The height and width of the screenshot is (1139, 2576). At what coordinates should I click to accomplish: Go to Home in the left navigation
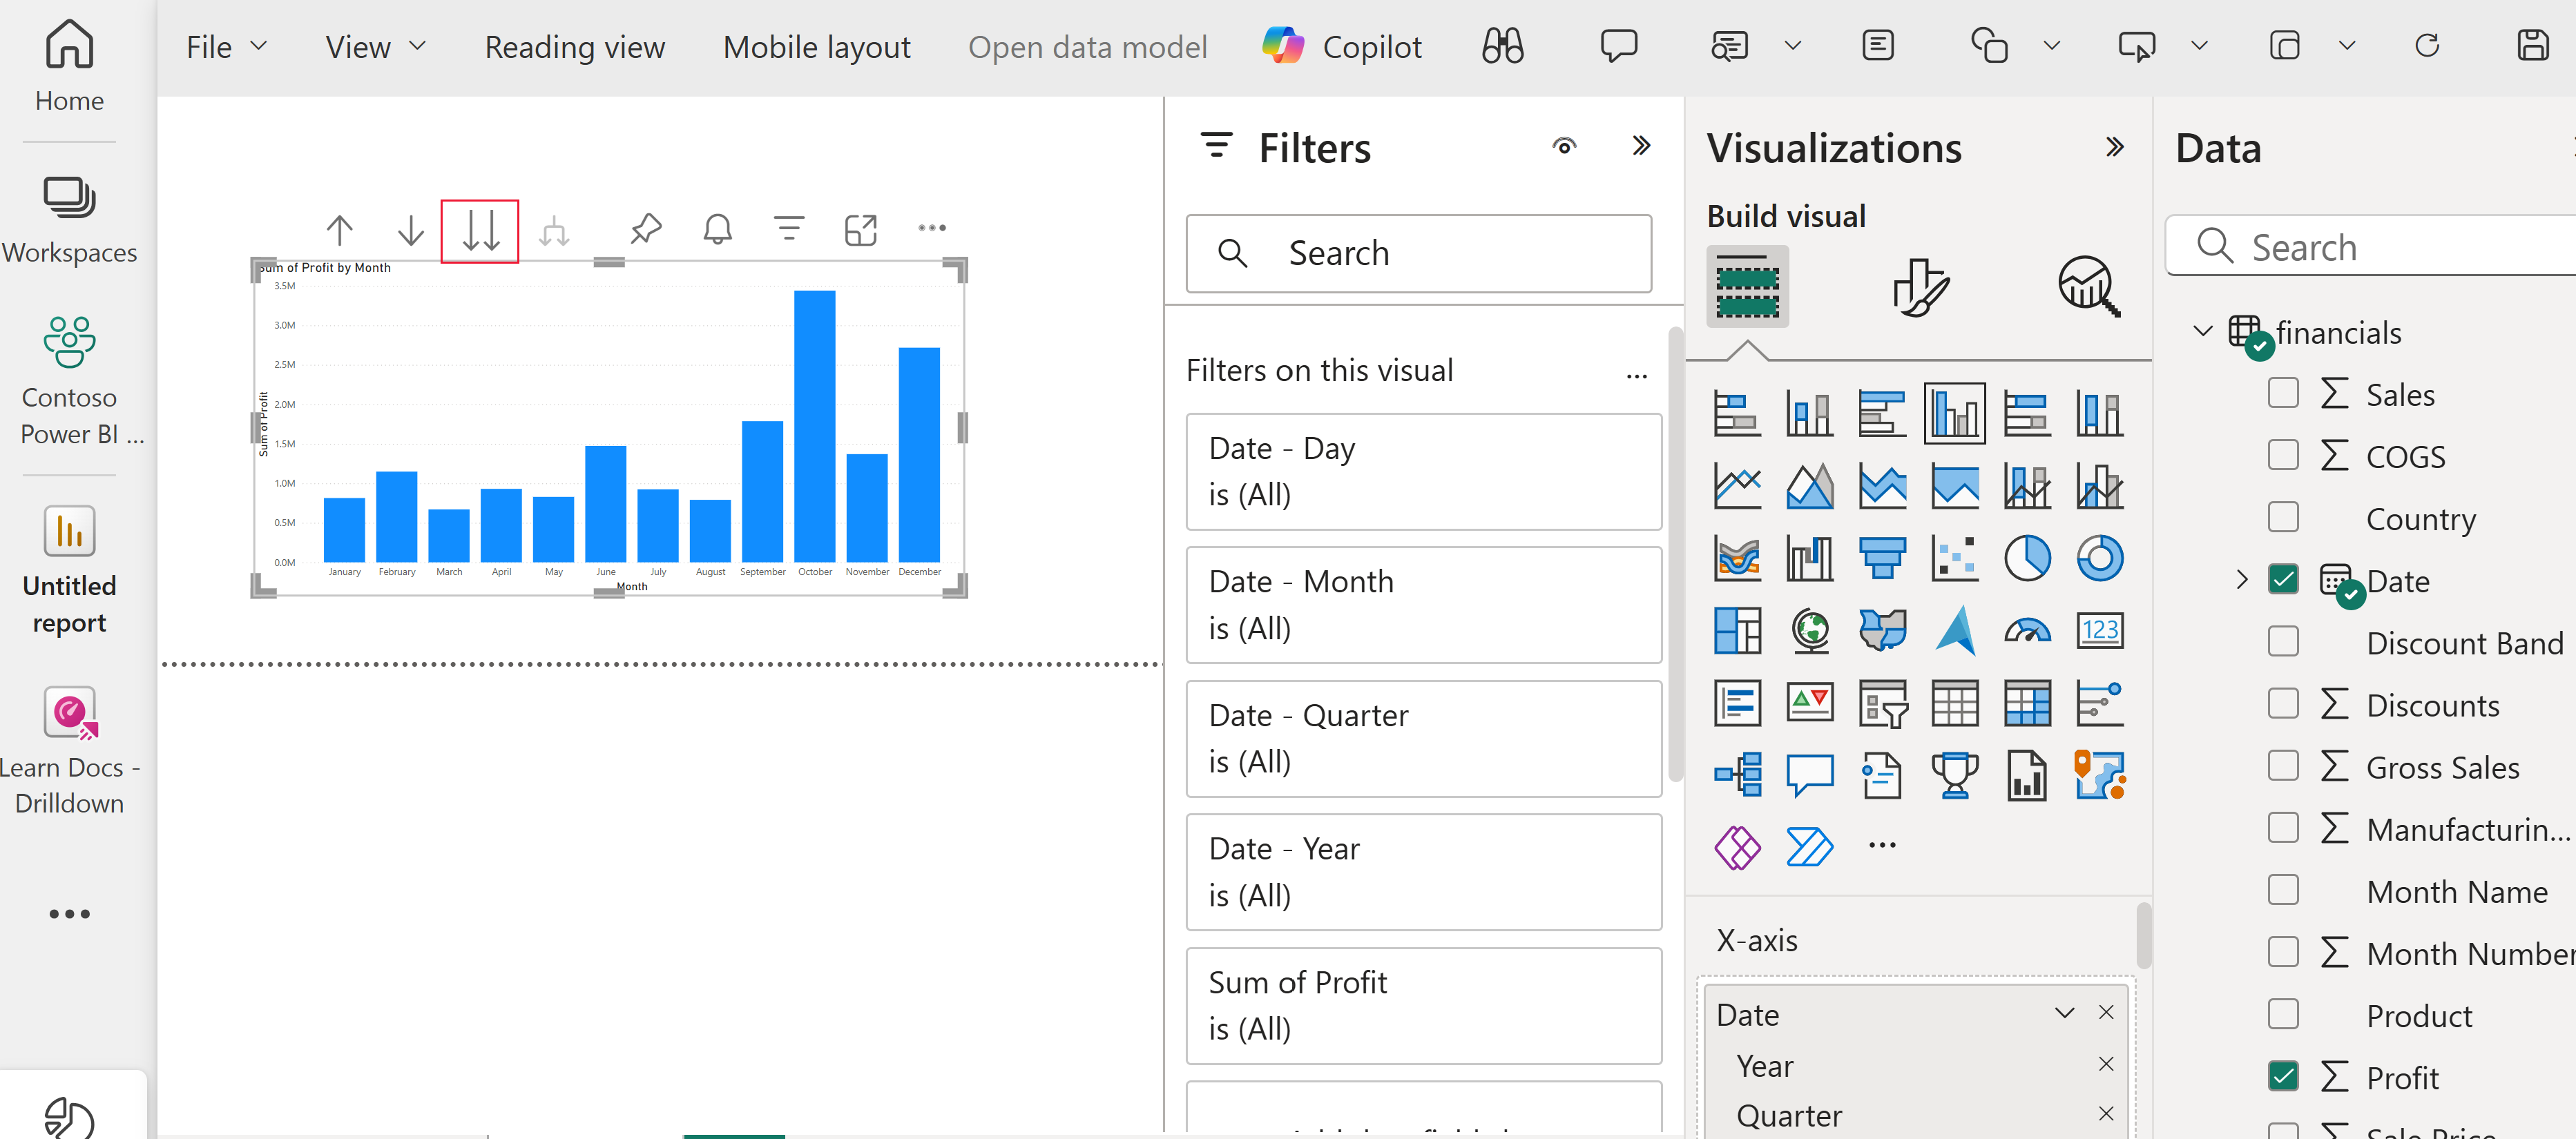pyautogui.click(x=69, y=66)
